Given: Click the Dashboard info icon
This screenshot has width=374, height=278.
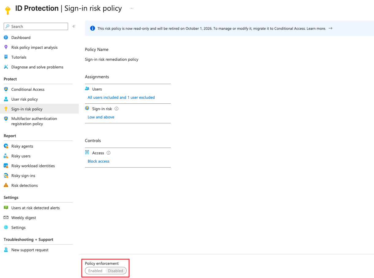Looking at the screenshot, I should (6, 37).
